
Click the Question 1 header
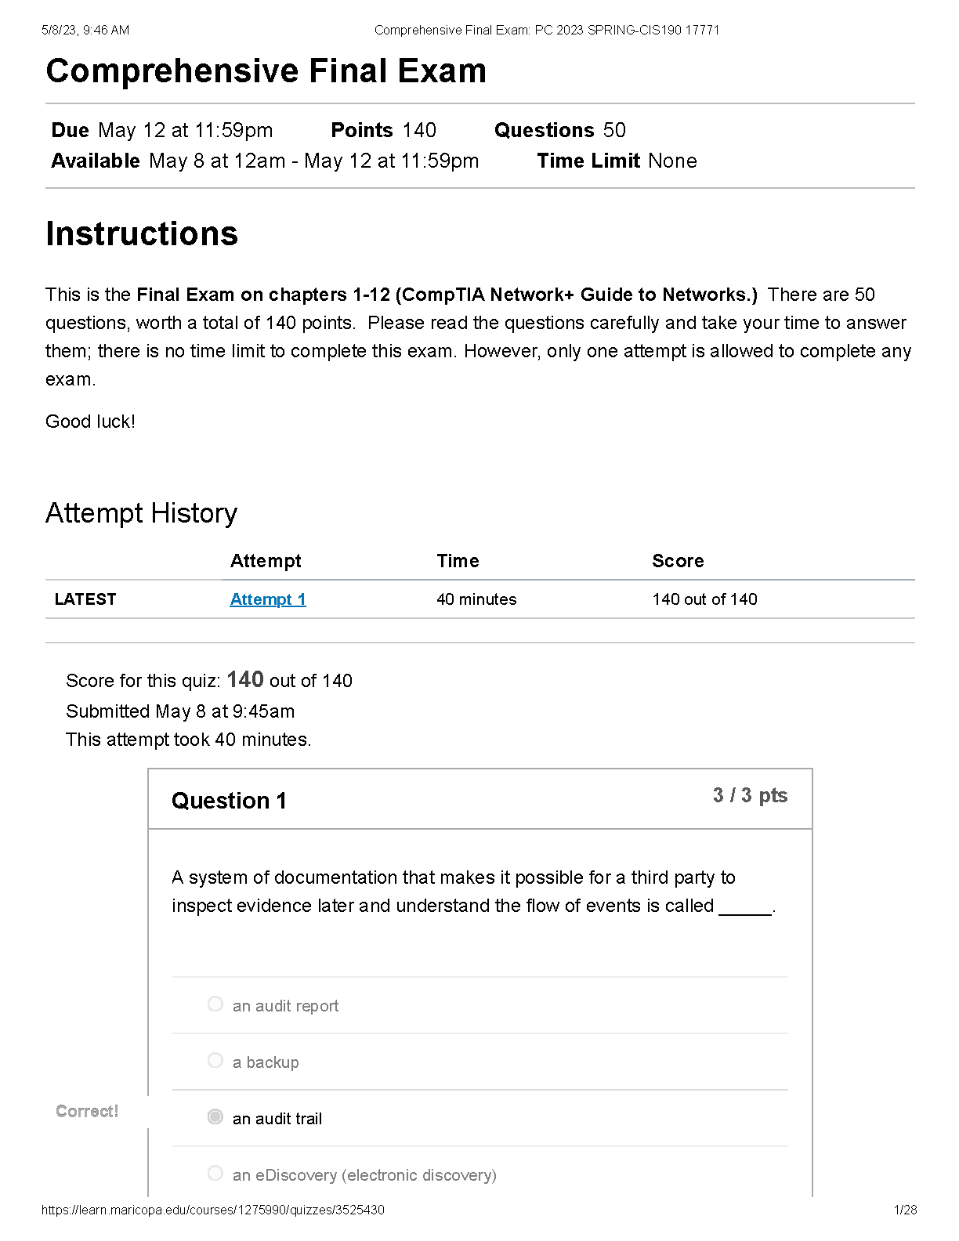click(x=229, y=801)
